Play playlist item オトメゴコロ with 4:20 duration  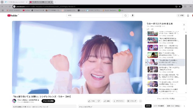pos(165,70)
